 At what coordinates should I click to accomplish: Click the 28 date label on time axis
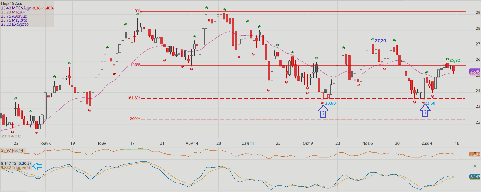(219, 143)
